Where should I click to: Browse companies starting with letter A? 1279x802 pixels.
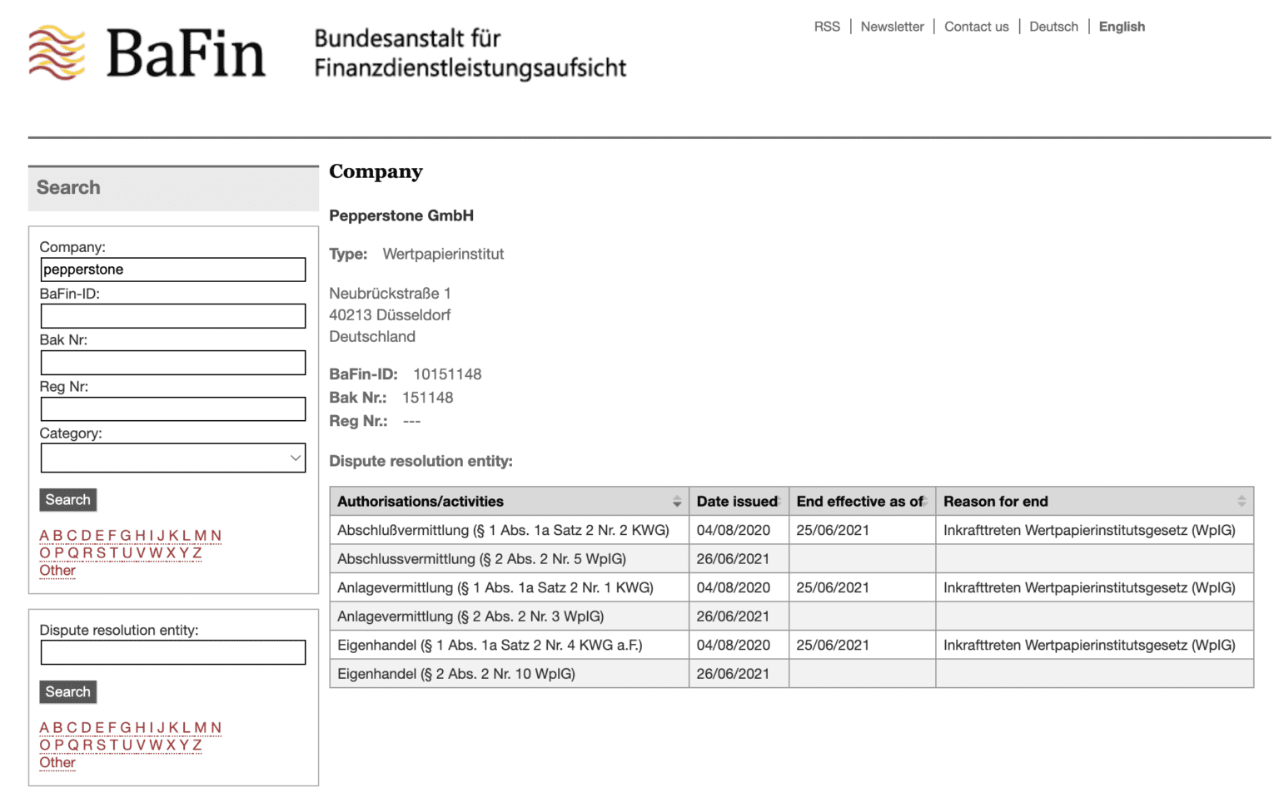43,535
